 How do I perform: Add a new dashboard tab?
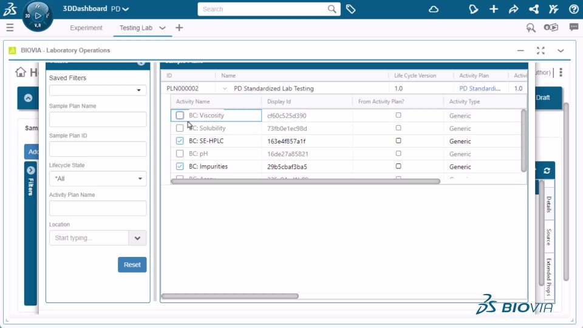point(179,27)
